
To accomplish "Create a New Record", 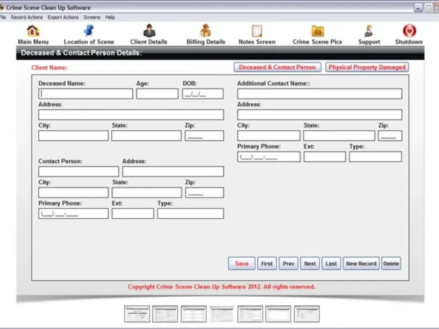I will click(x=361, y=264).
